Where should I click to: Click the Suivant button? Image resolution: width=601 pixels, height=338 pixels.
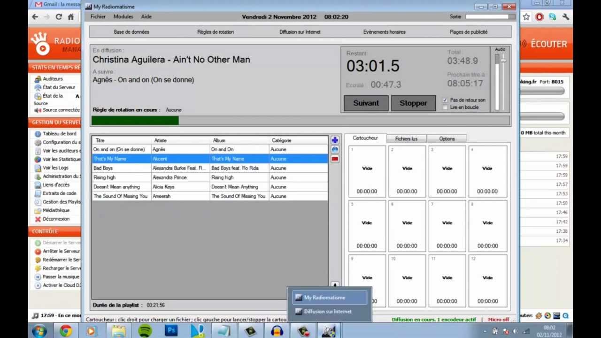coord(366,103)
